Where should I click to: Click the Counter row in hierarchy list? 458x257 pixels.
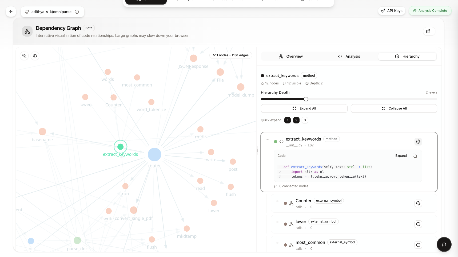point(354,203)
